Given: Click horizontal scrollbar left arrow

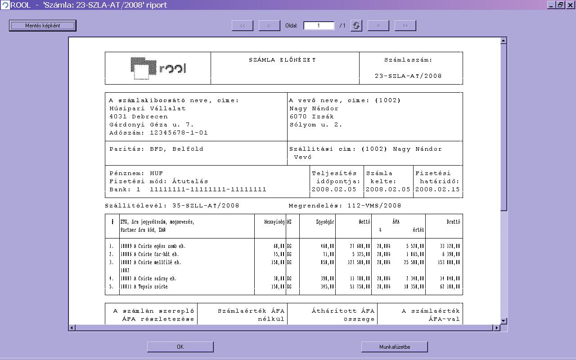Looking at the screenshot, I should [72, 328].
